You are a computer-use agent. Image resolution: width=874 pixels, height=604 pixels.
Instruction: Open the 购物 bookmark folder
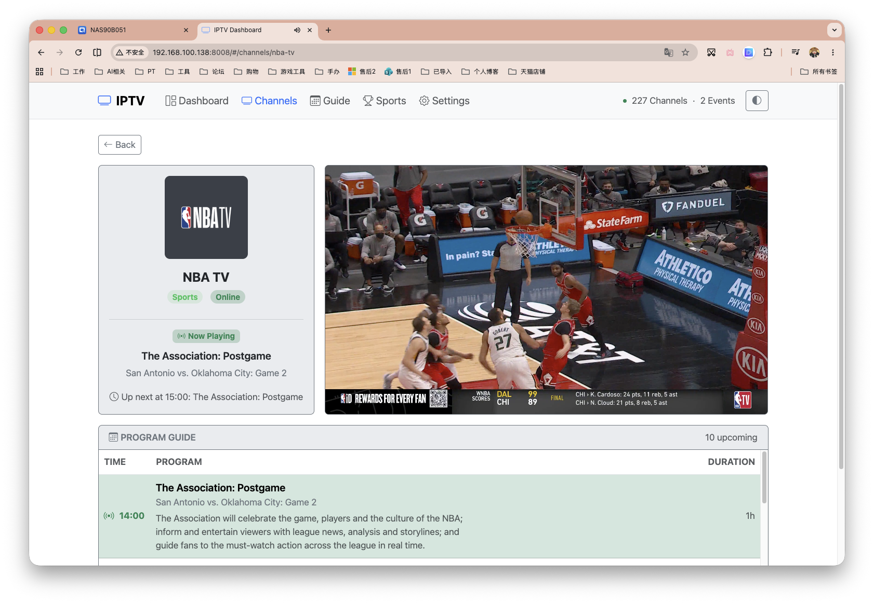(x=246, y=72)
